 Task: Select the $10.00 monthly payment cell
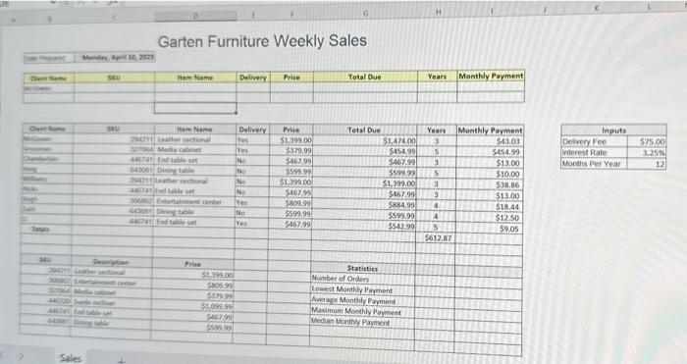490,174
